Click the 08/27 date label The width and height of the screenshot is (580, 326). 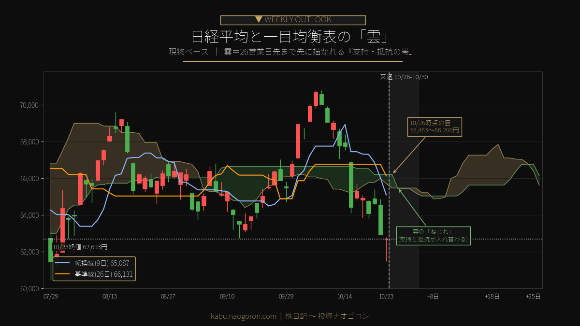pyautogui.click(x=168, y=297)
